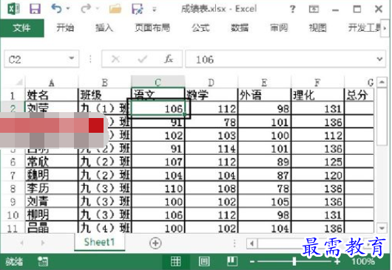Select column C header
This screenshot has height=270, width=392.
click(x=158, y=82)
